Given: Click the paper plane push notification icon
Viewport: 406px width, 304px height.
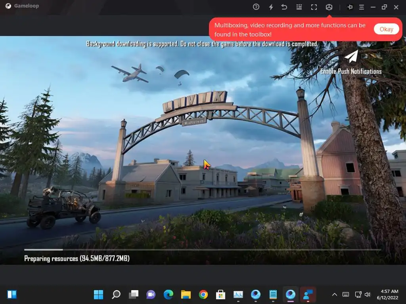Looking at the screenshot, I should (x=351, y=57).
